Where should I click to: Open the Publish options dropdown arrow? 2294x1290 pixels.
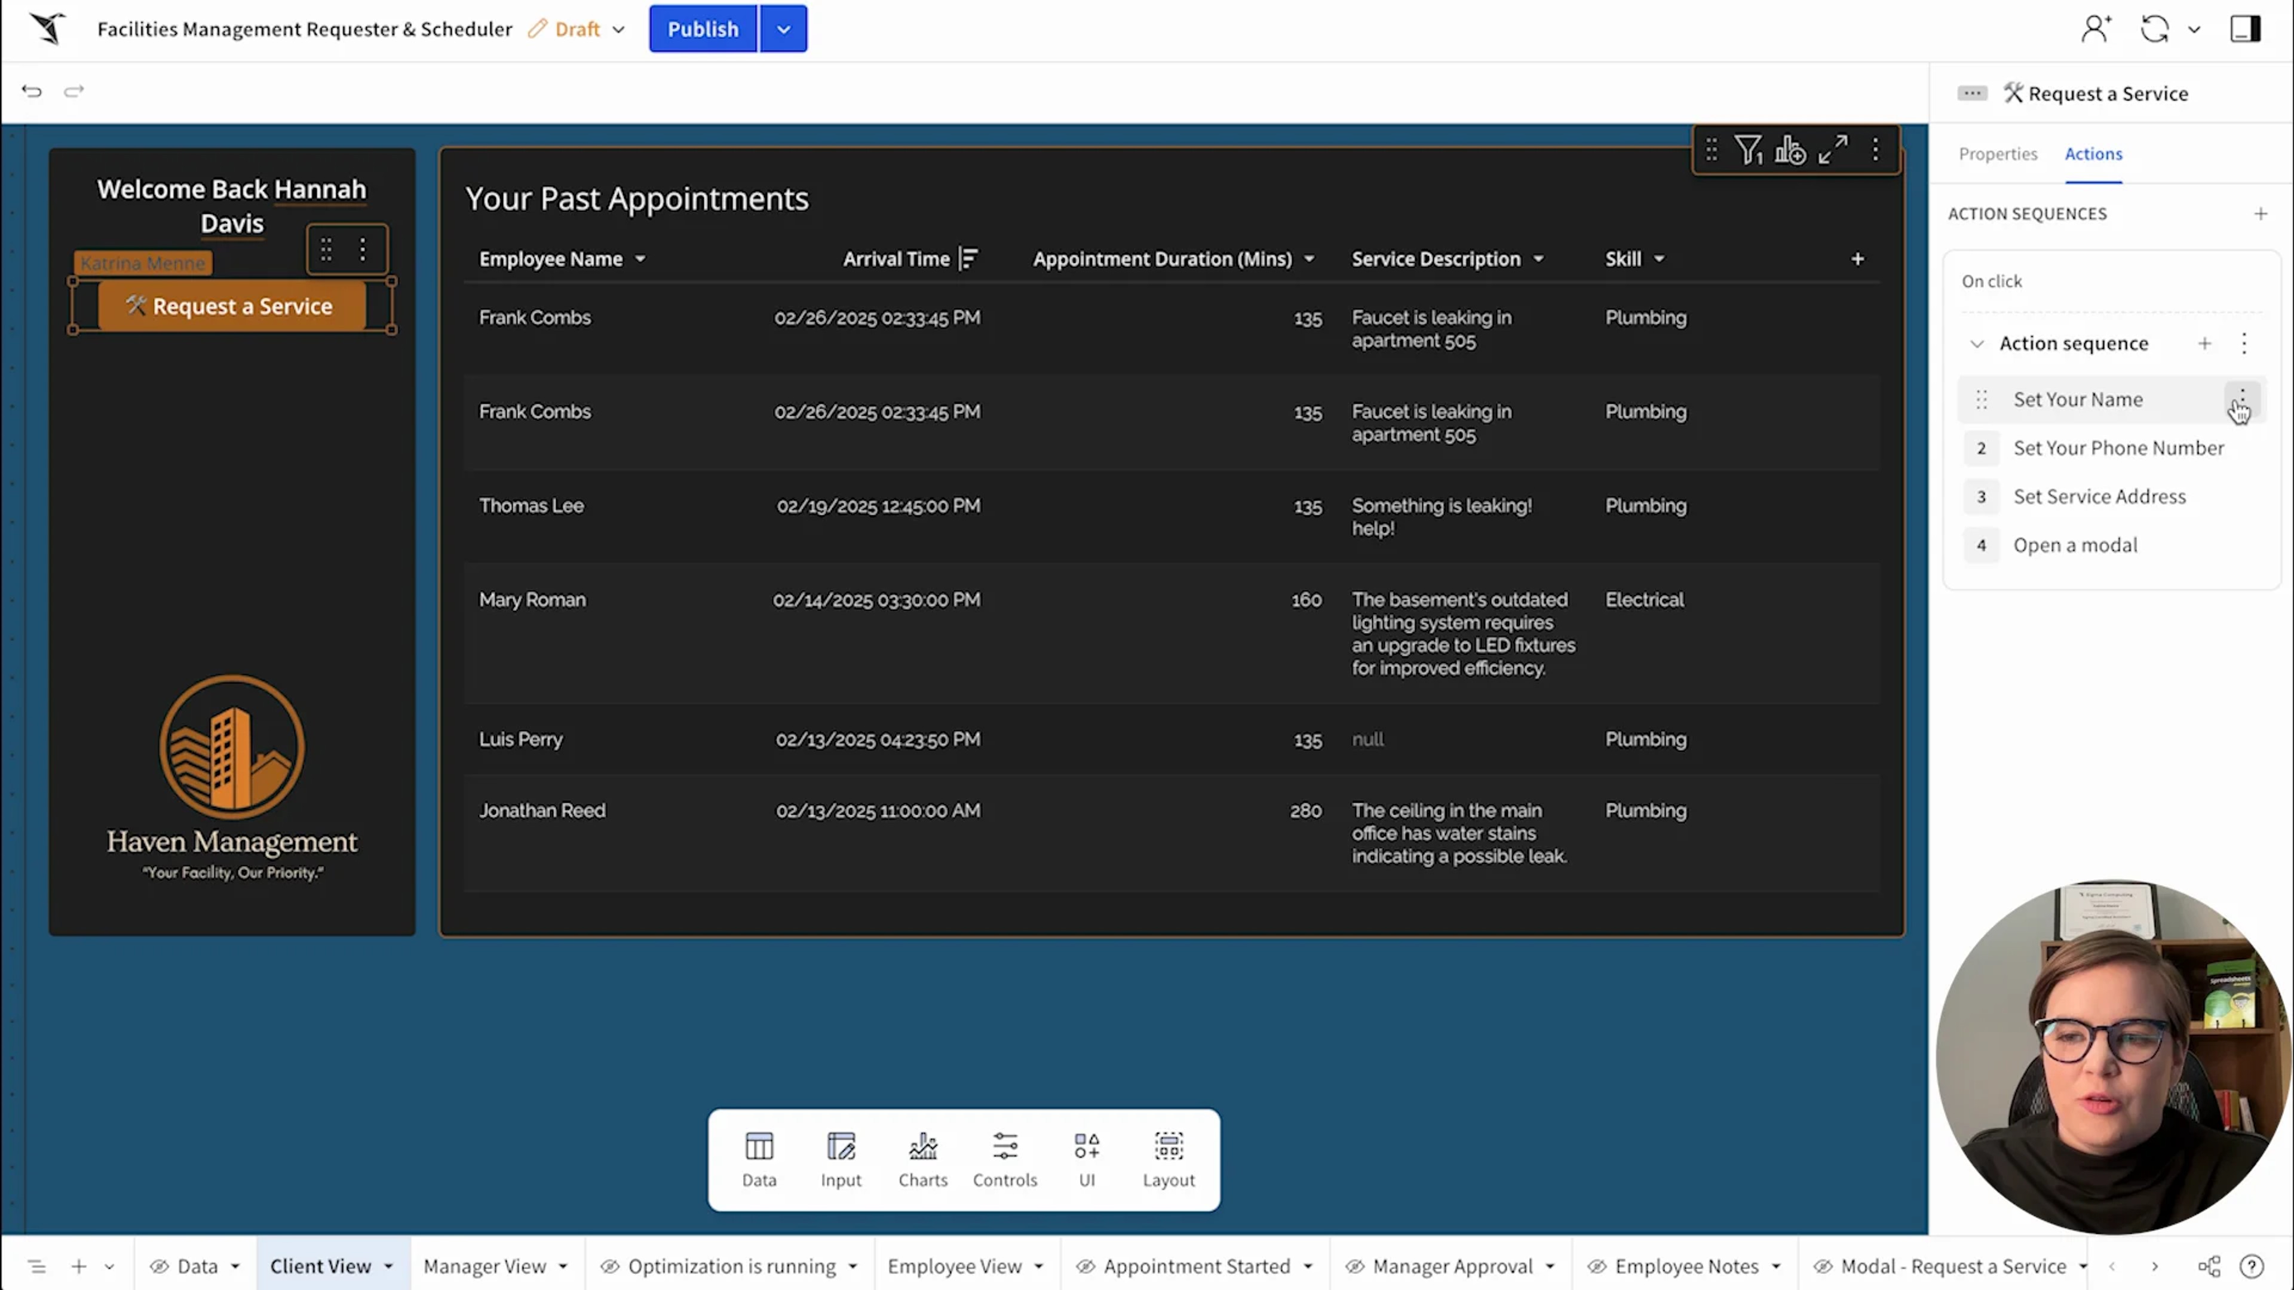[784, 29]
